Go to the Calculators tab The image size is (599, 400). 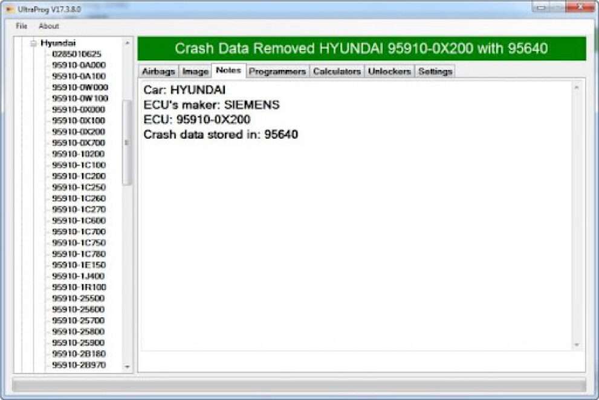(337, 71)
